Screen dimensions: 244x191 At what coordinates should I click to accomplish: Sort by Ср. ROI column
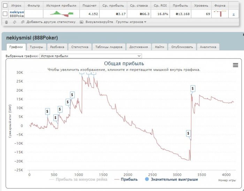[x=160, y=6]
